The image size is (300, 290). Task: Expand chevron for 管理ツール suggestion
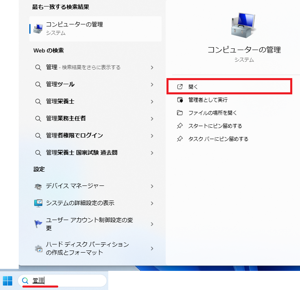pyautogui.click(x=152, y=85)
